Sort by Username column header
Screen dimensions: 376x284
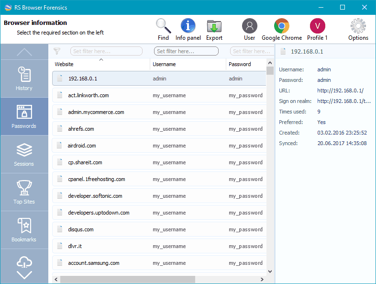point(188,64)
